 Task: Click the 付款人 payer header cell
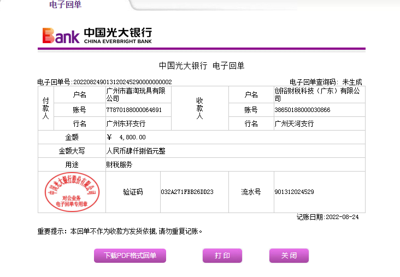[46, 108]
